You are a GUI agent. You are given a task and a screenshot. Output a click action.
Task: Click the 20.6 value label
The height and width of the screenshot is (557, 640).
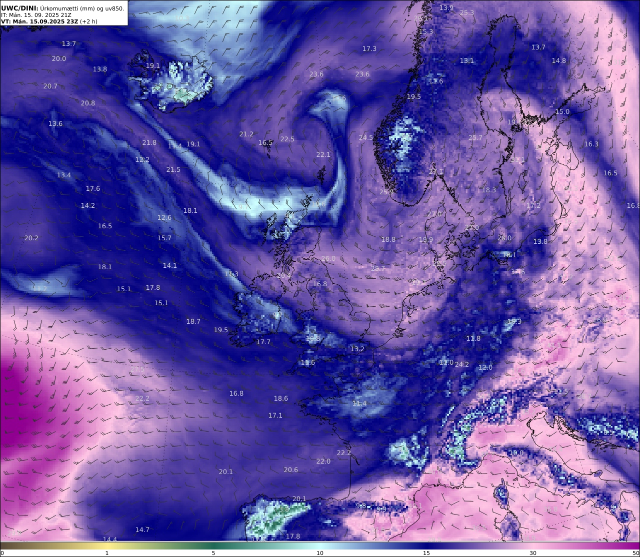point(291,470)
